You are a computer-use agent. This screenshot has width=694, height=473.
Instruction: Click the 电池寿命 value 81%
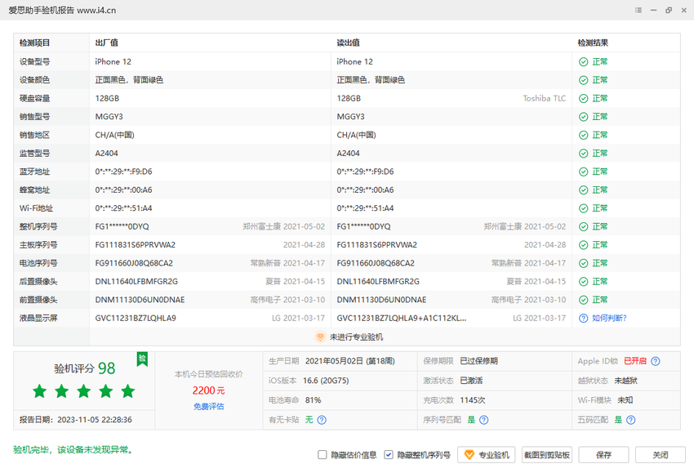pos(313,400)
